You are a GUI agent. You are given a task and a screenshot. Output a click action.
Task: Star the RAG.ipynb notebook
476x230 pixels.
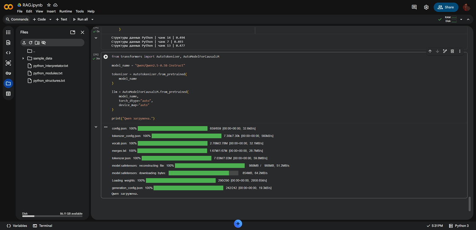[x=49, y=5]
